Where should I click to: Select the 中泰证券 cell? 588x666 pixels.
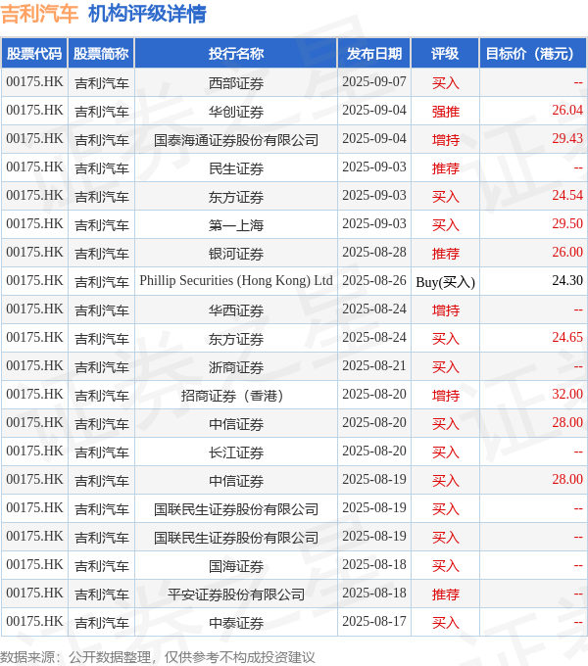click(236, 623)
